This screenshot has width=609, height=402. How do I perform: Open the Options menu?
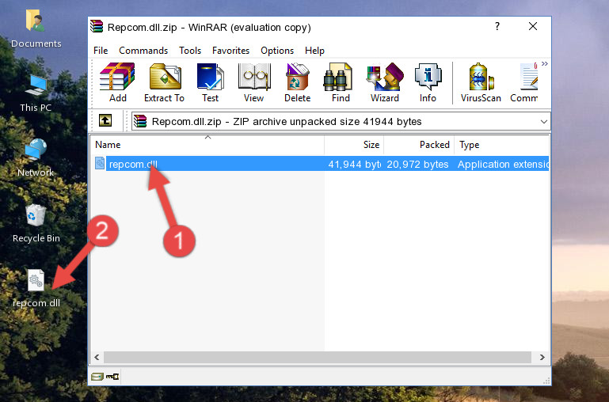[x=277, y=51]
